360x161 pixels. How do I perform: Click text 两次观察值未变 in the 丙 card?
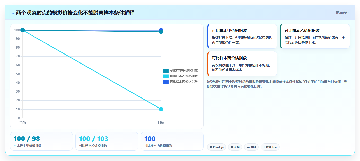pyautogui.click(x=224, y=65)
